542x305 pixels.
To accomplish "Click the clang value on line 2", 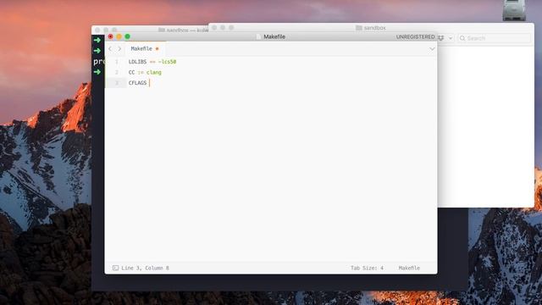I will tap(154, 72).
